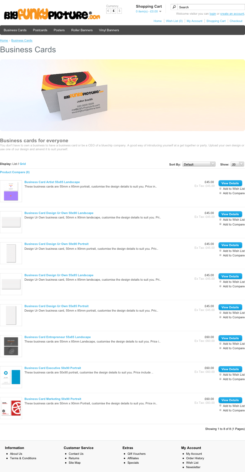Open the Roller Banners menu item
245x472 pixels.
point(82,30)
